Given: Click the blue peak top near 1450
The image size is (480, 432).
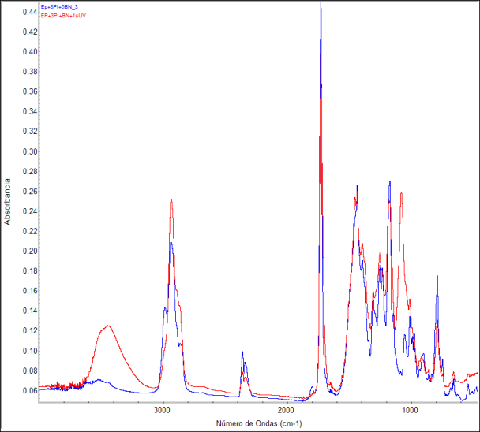Looking at the screenshot, I should 357,186.
